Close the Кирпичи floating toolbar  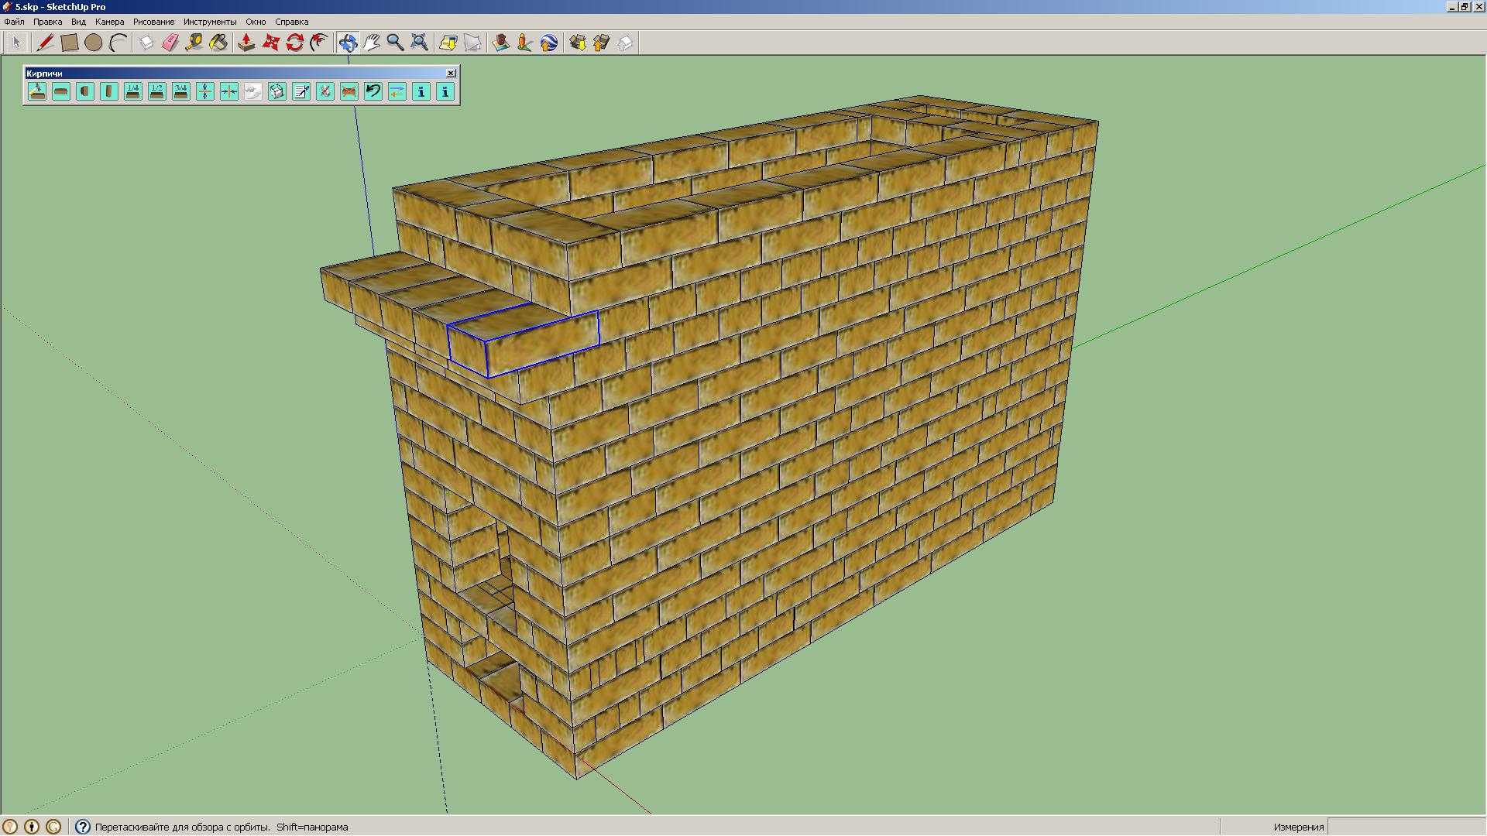pos(451,73)
